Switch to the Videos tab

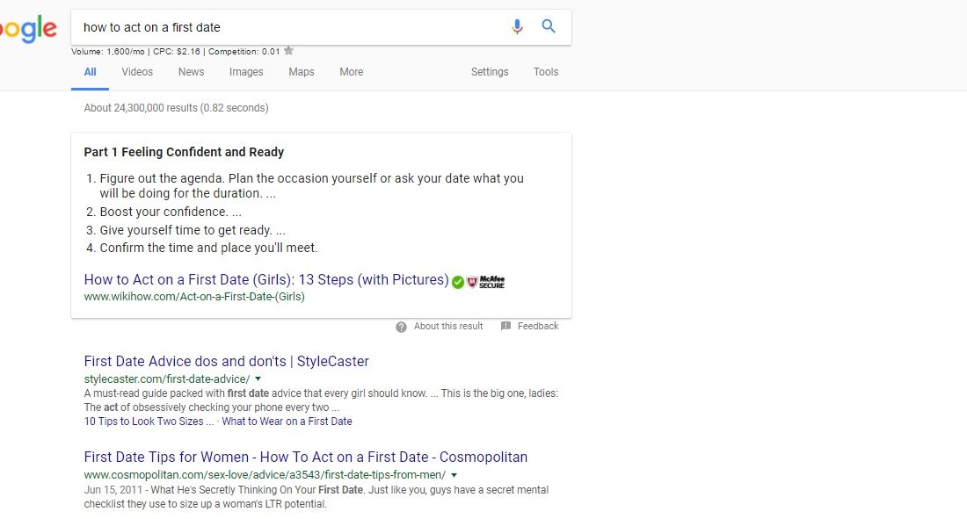(x=137, y=72)
